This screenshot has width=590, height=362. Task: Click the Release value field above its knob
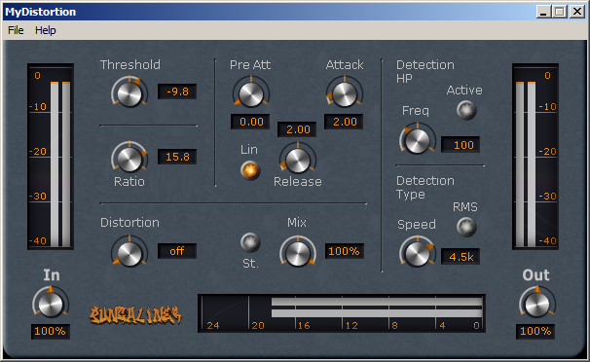297,129
